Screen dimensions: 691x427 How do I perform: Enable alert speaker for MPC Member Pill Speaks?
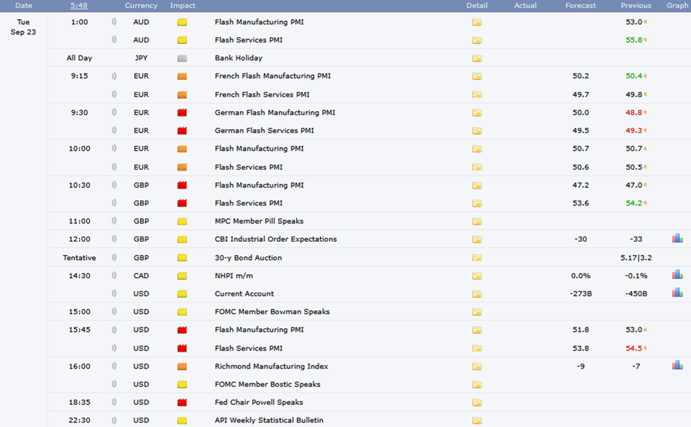(x=114, y=221)
